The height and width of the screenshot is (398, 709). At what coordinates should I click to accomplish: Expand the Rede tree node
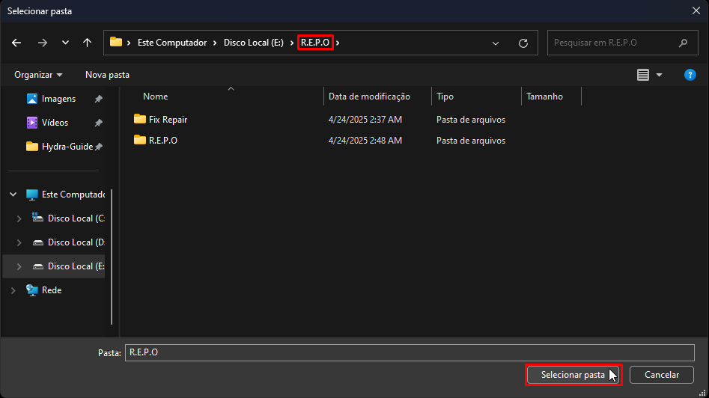13,290
